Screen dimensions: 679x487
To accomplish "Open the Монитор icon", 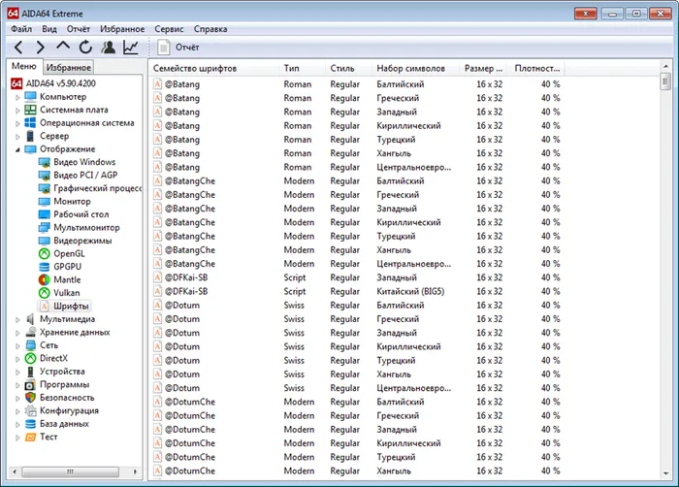I will pos(45,202).
